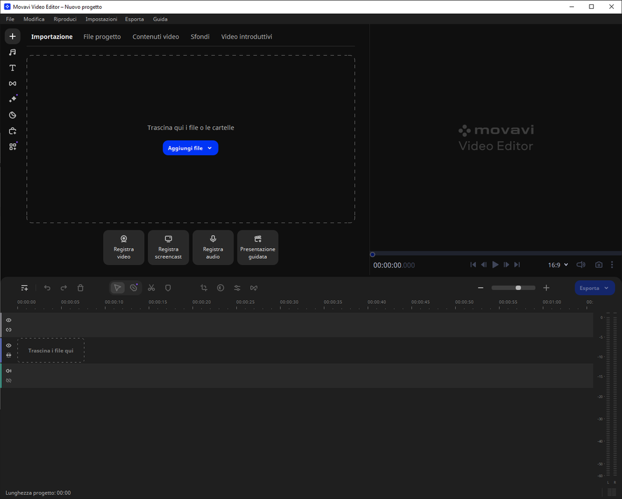Undo the last action
The width and height of the screenshot is (622, 499).
point(47,288)
